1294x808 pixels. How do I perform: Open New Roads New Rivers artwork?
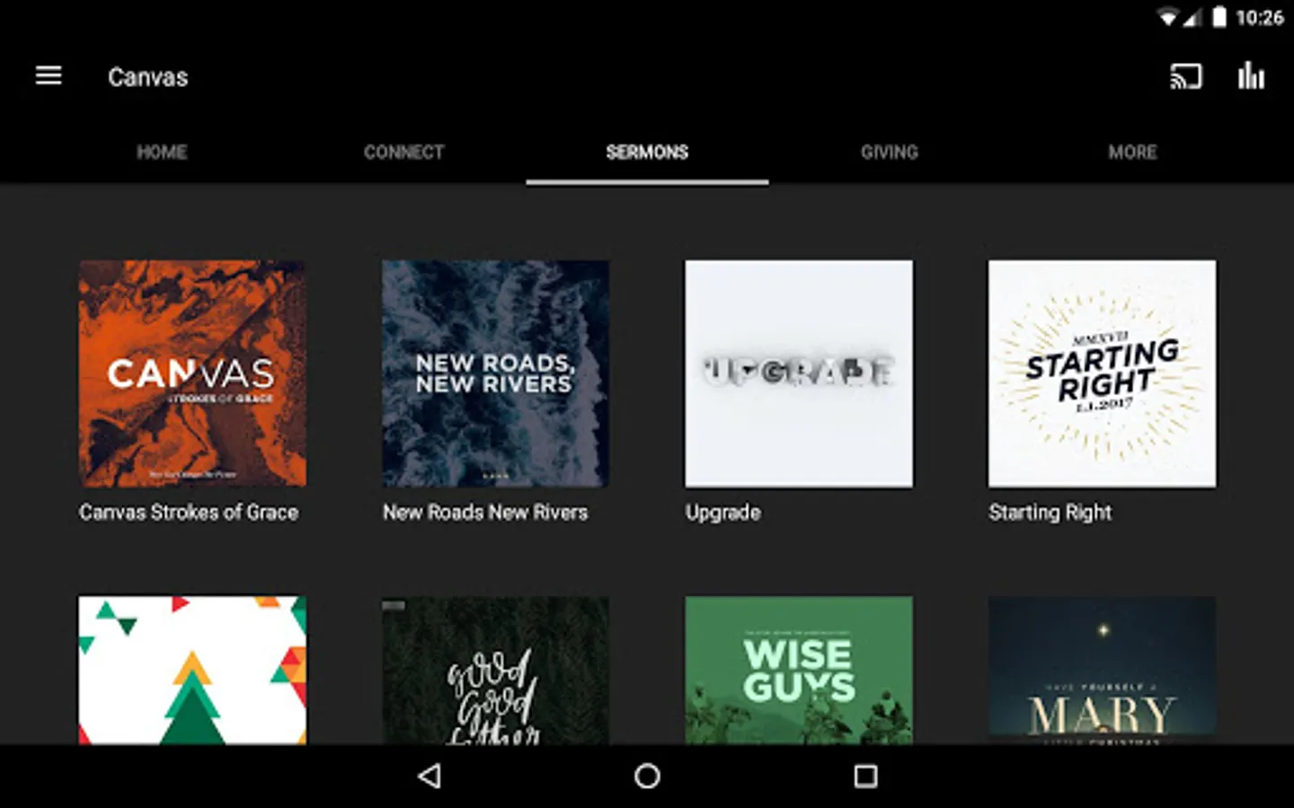pos(495,373)
